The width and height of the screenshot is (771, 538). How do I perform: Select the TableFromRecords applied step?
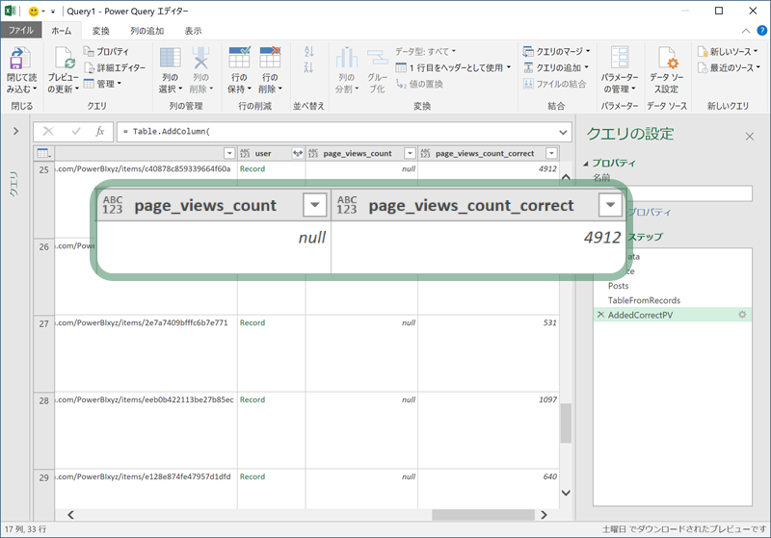[644, 300]
